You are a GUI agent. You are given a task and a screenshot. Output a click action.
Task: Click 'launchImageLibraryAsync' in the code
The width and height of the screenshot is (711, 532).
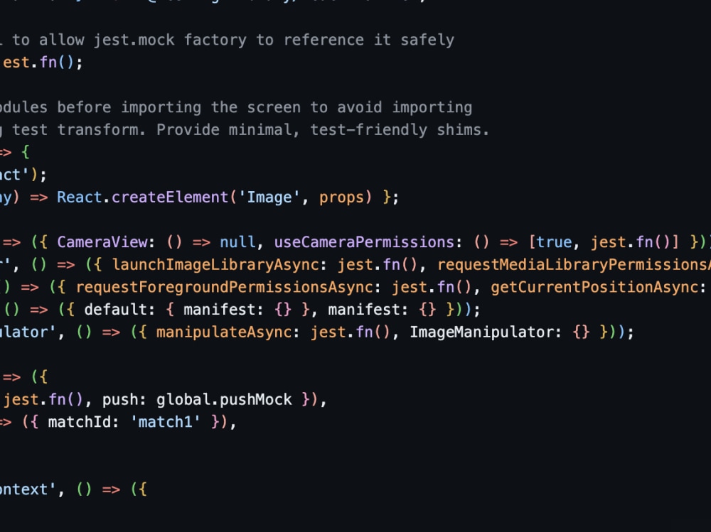click(x=215, y=265)
